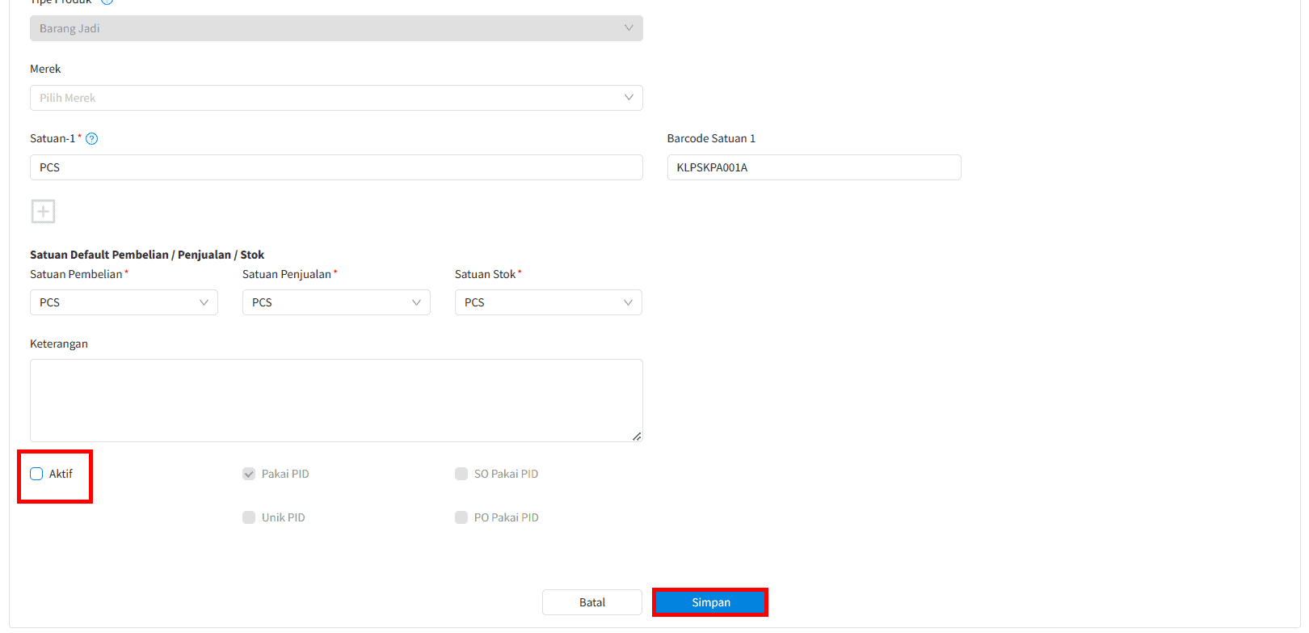The image size is (1309, 633).
Task: Click the Satuan Default Pembelian / Penjualan / Stok heading
Action: (147, 255)
